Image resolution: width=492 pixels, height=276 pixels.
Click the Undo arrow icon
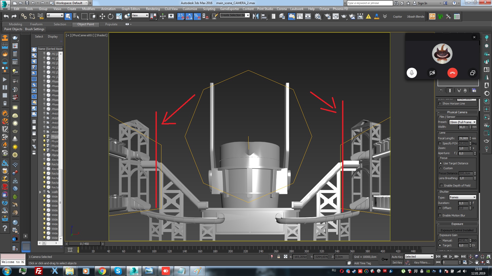[6, 17]
